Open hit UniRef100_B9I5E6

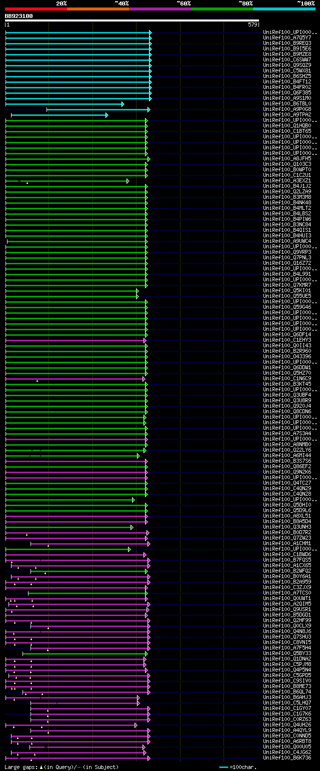click(287, 48)
